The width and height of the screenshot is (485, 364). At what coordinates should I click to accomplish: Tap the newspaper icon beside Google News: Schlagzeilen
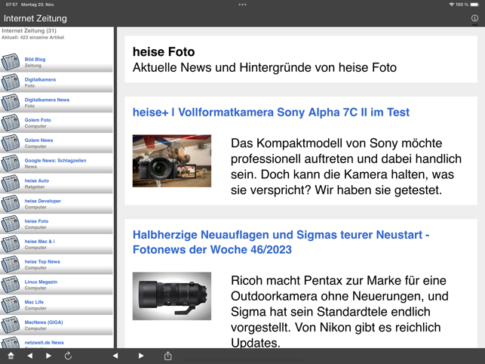coord(11,163)
